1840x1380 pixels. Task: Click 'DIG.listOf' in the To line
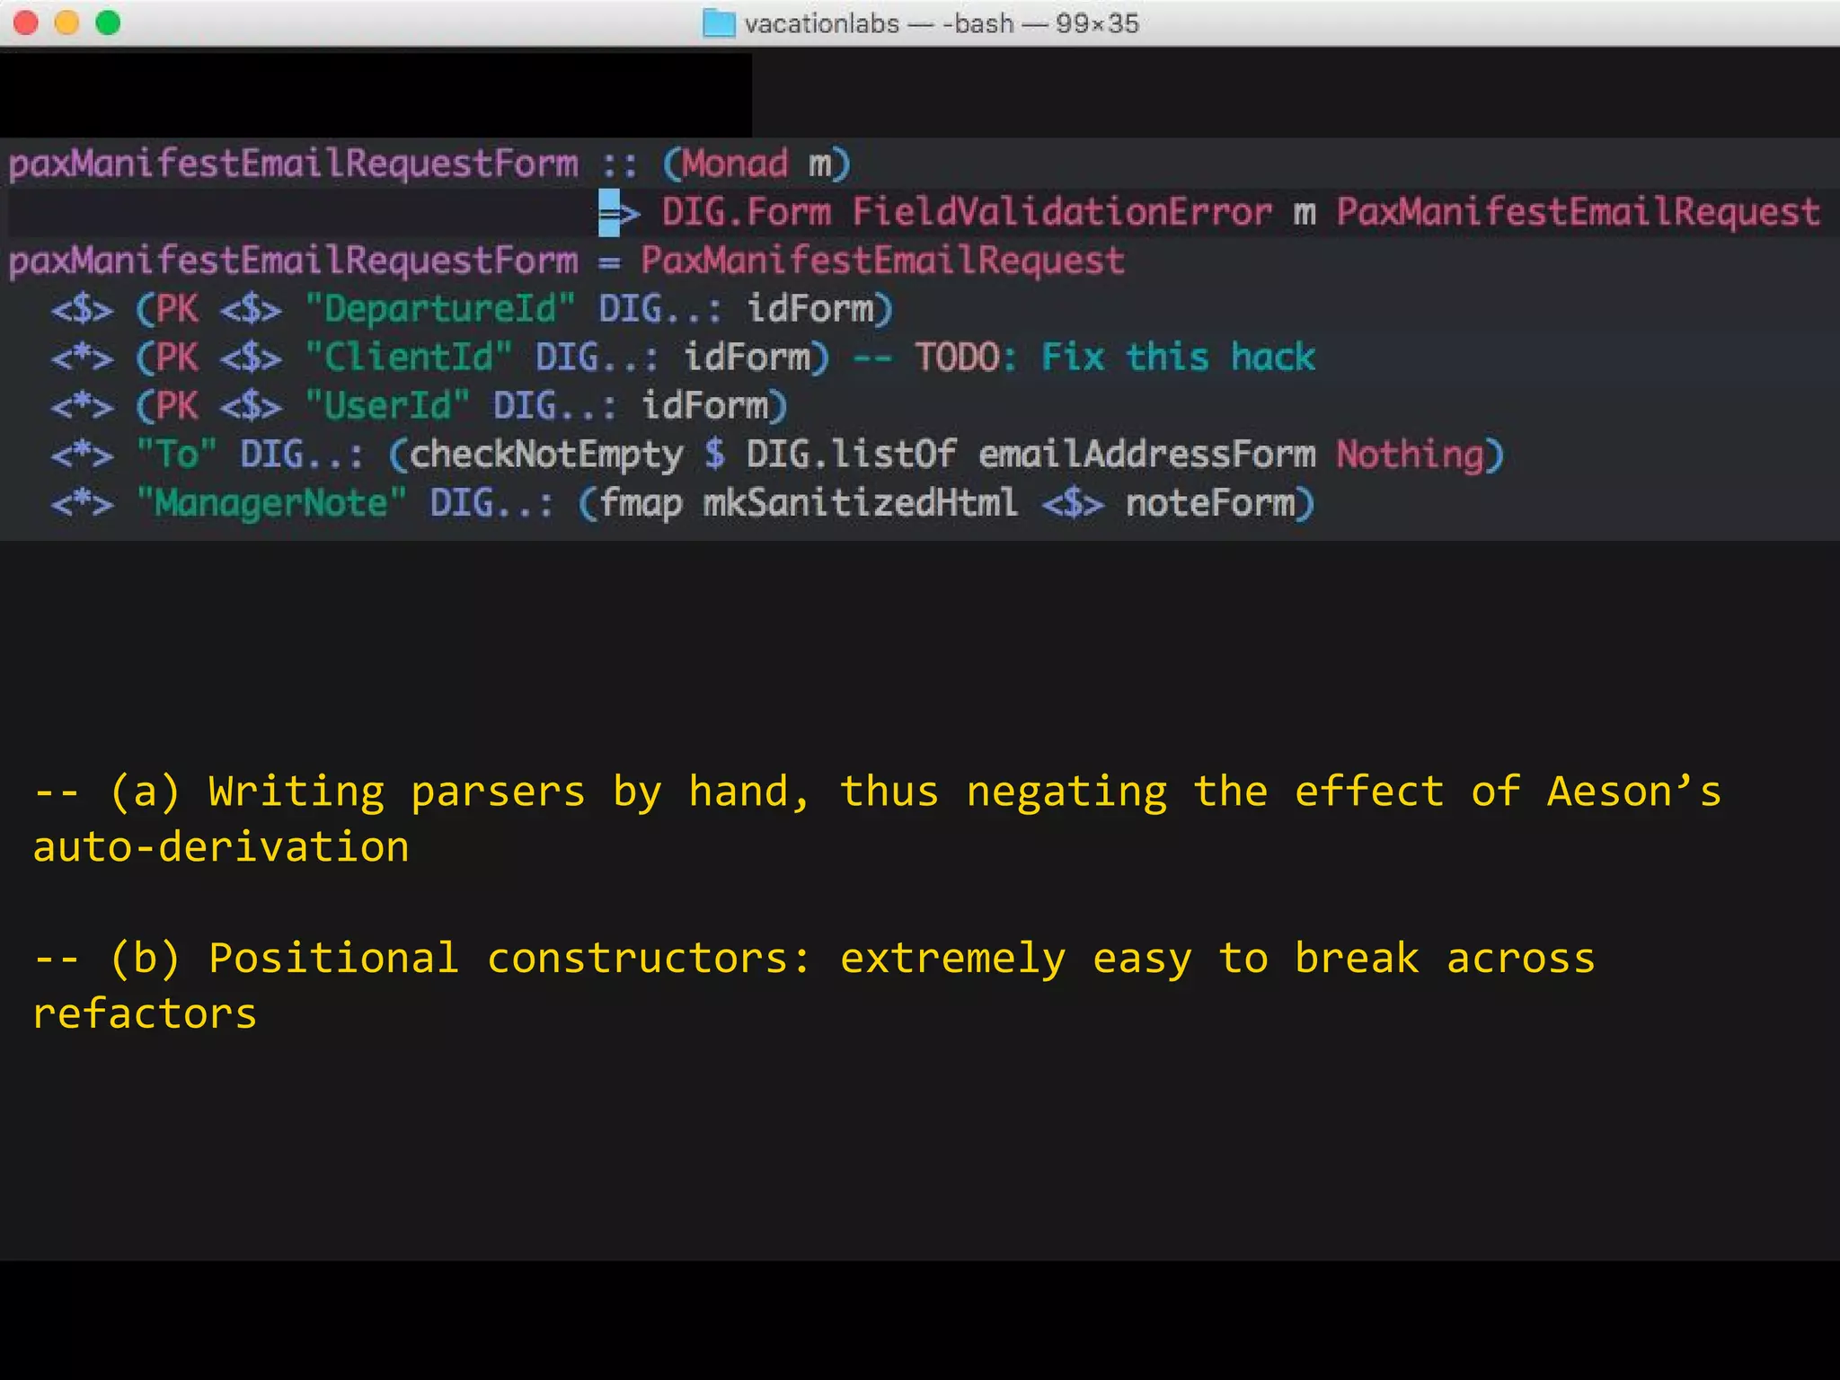pos(851,455)
